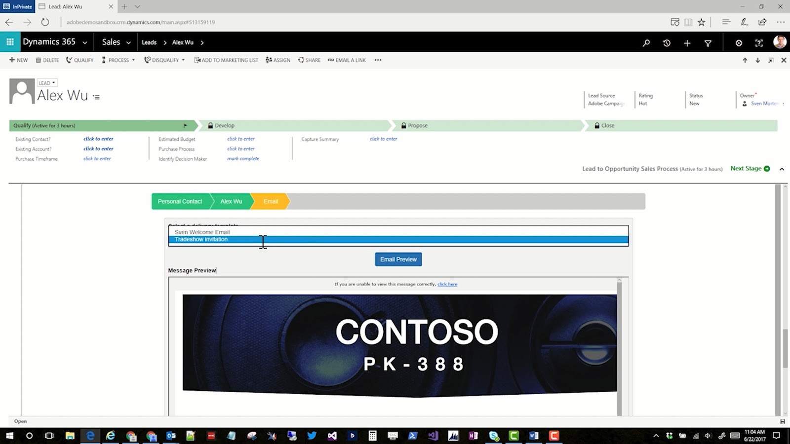
Task: Open the user profile avatar
Action: click(x=780, y=42)
